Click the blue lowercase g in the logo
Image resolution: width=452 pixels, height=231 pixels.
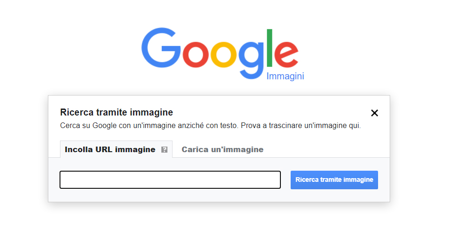pyautogui.click(x=253, y=58)
